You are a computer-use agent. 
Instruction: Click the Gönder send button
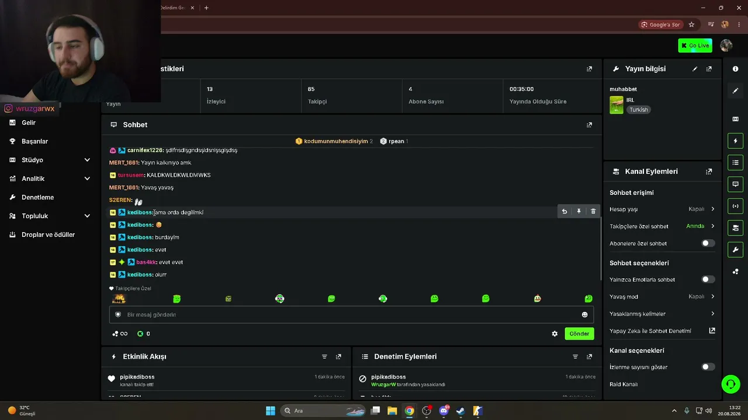pos(579,334)
